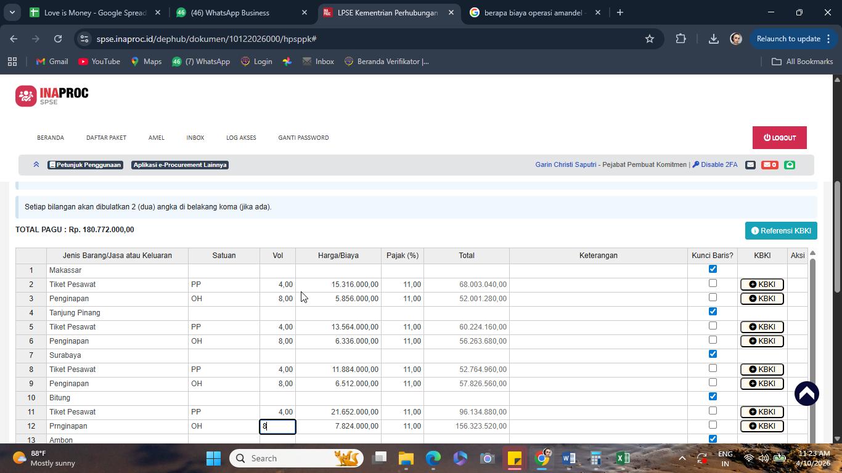This screenshot has height=473, width=842.
Task: Open the red unread mail counter icon
Action: 769,164
